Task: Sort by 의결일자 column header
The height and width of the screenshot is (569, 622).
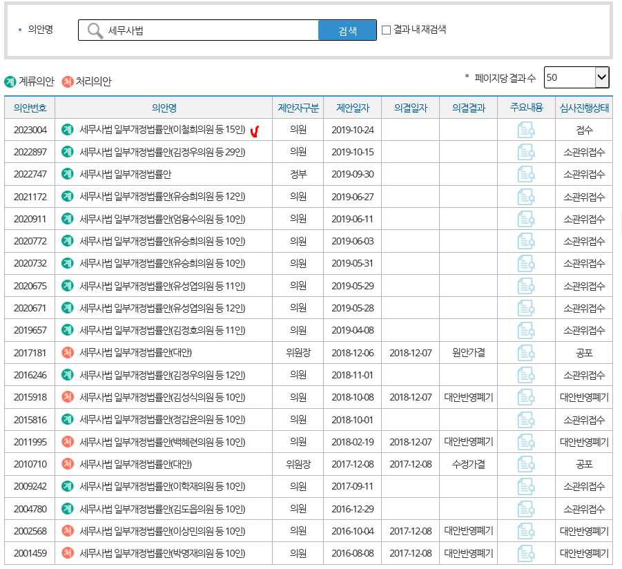Action: point(411,108)
